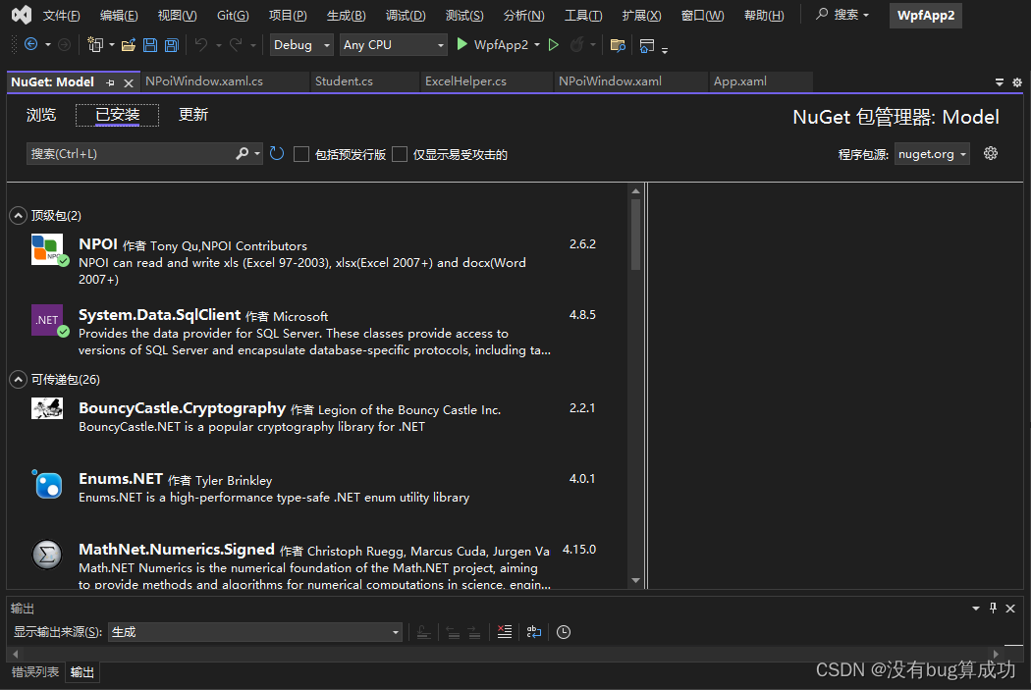Open the 调试(D) menu
Viewport: 1031px width, 690px height.
406,15
